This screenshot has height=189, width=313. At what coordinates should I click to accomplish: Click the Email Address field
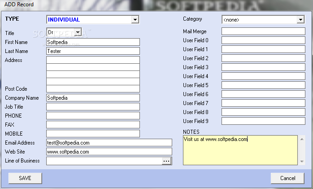tap(109, 143)
